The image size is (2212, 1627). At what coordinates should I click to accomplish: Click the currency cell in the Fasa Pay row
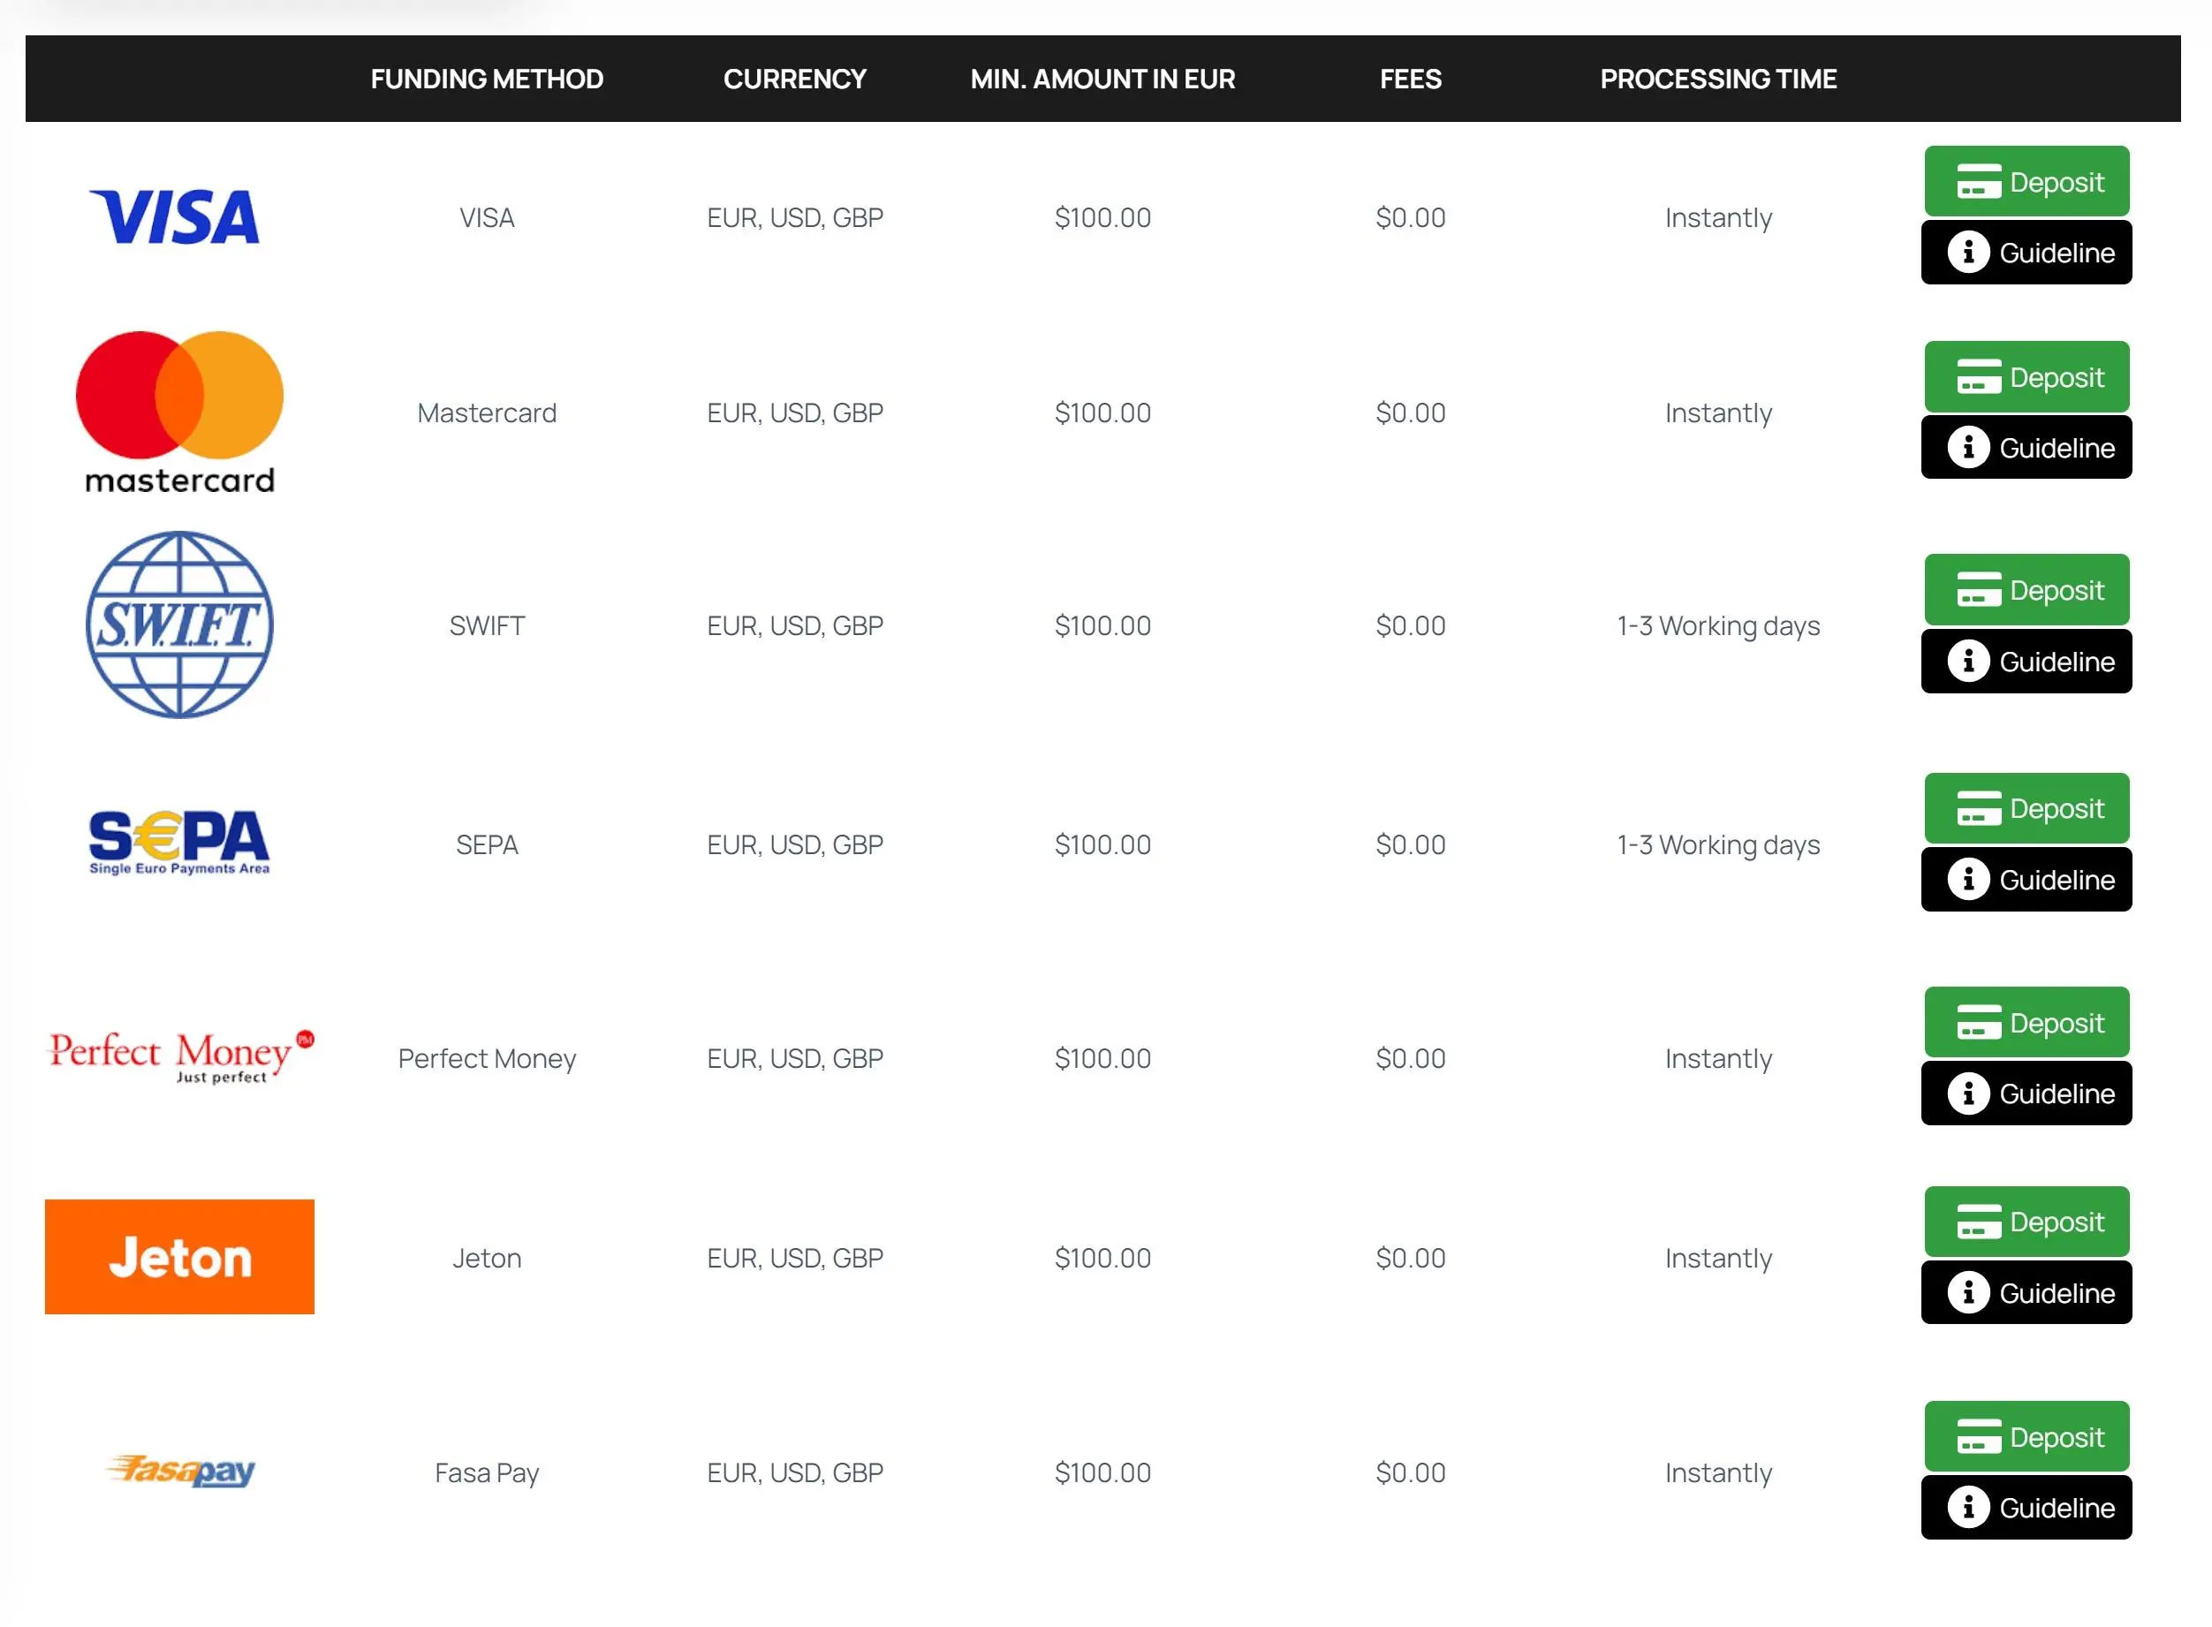coord(795,1472)
